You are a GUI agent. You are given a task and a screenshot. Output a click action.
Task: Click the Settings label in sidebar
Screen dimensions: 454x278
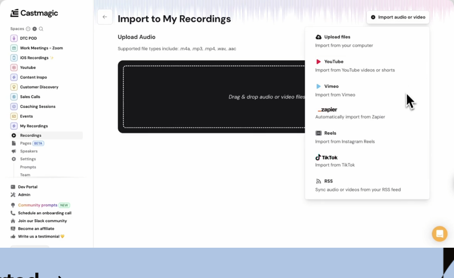click(28, 159)
